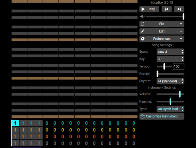Adjust the instrument Panning slider
The height and width of the screenshot is (148, 196).
click(170, 102)
